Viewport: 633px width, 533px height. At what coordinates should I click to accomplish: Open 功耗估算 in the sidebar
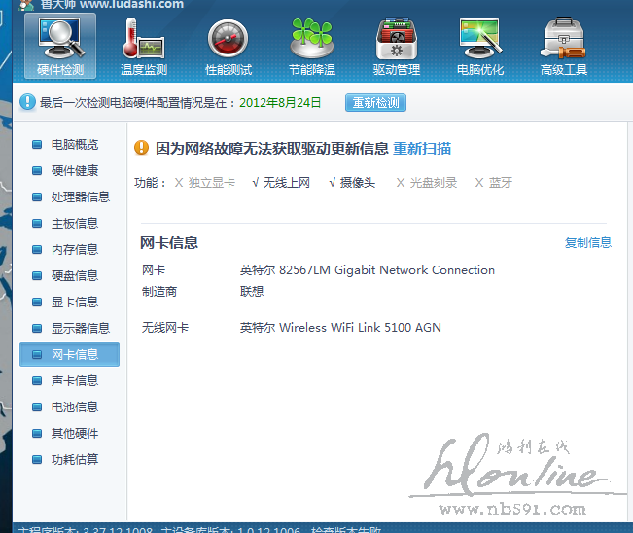coord(74,460)
